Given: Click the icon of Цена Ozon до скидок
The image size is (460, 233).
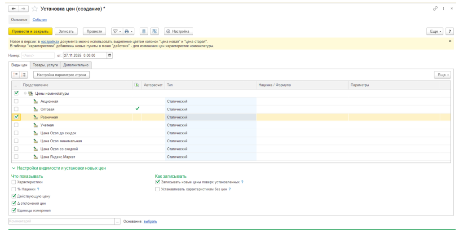Looking at the screenshot, I should (x=35, y=133).
